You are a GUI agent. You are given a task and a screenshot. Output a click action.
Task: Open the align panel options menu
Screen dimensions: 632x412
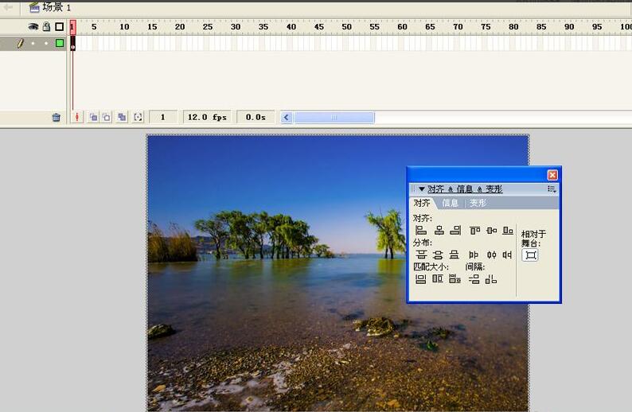click(552, 189)
